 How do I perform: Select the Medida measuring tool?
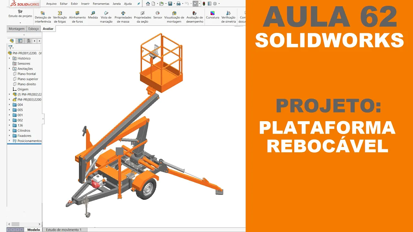pyautogui.click(x=93, y=15)
